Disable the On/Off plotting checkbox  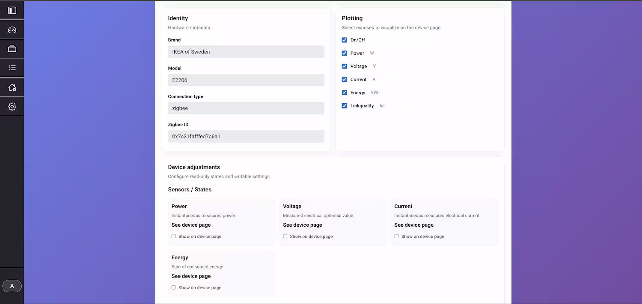click(x=345, y=40)
